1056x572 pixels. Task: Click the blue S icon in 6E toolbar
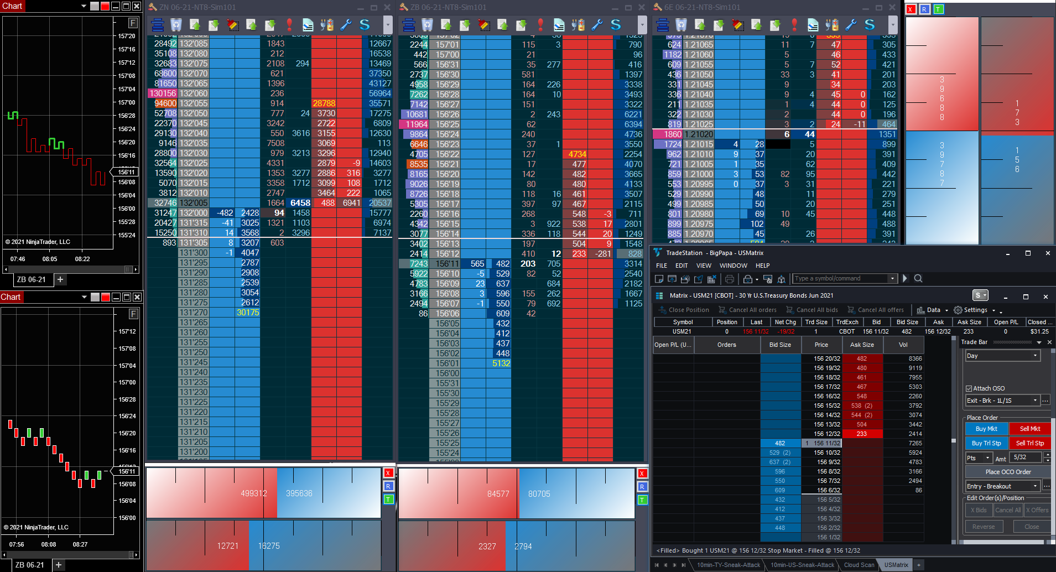point(870,25)
